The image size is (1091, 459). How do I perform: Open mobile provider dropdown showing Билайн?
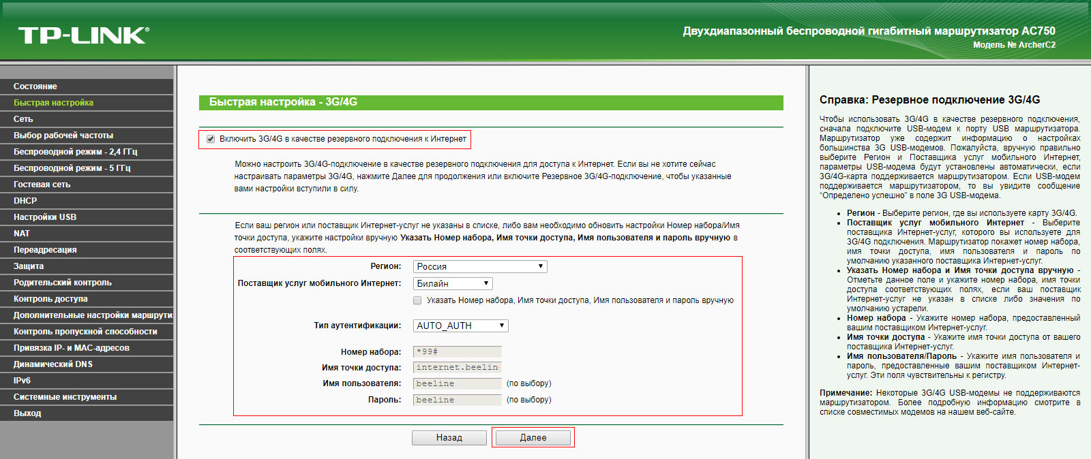click(x=453, y=283)
